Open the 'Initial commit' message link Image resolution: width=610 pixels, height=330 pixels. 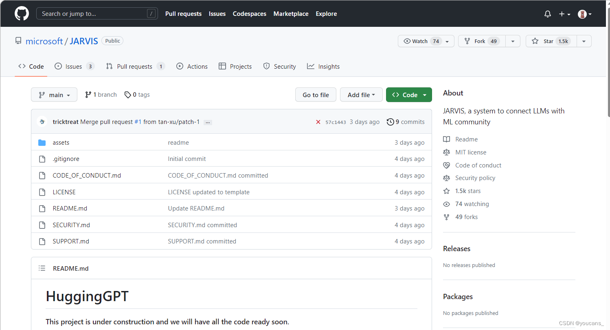pyautogui.click(x=187, y=159)
